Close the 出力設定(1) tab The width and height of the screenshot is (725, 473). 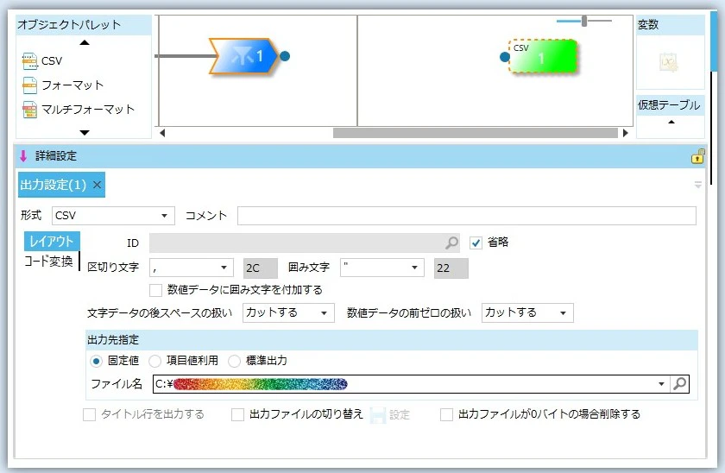point(97,185)
